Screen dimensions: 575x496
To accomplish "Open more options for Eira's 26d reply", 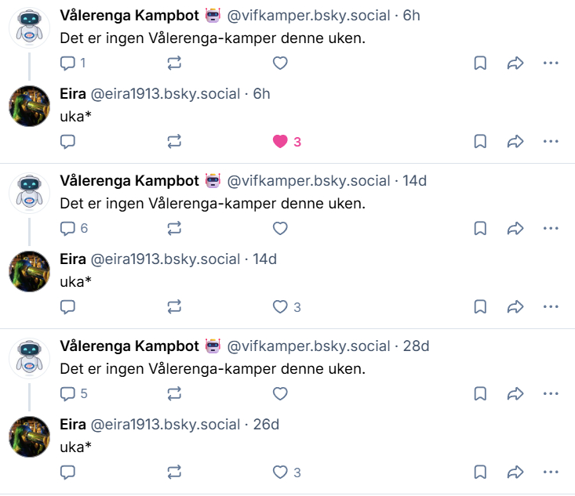I will point(551,472).
